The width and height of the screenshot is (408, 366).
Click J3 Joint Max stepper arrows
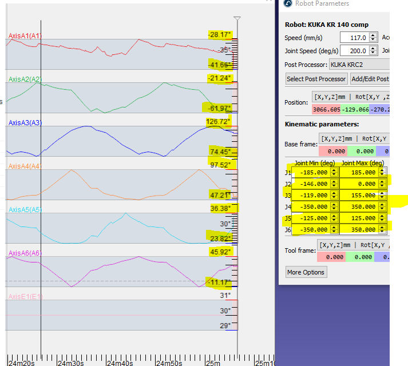[x=382, y=196]
